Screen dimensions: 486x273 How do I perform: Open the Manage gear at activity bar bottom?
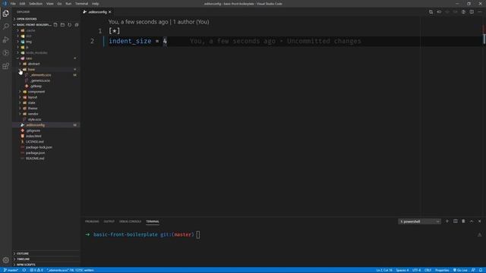(5, 260)
